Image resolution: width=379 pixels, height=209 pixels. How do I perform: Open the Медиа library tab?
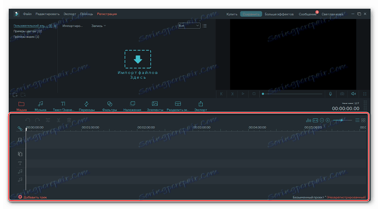click(21, 106)
